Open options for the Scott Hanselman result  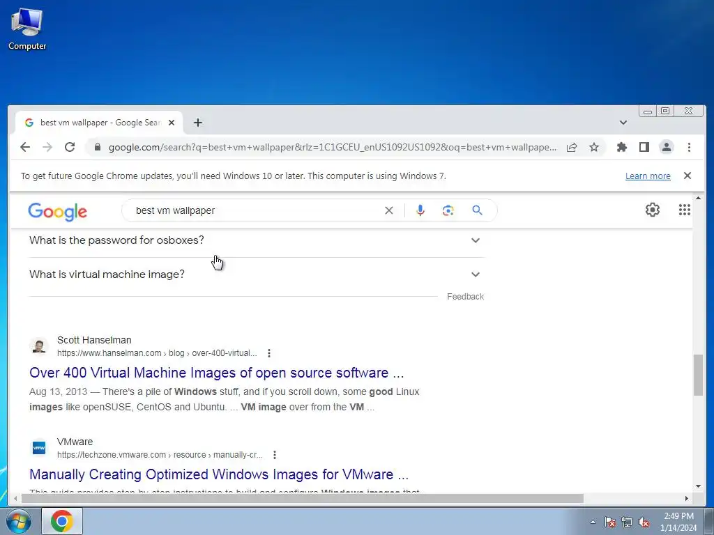[269, 353]
